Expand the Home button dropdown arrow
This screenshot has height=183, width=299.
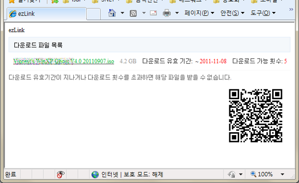coord(122,13)
